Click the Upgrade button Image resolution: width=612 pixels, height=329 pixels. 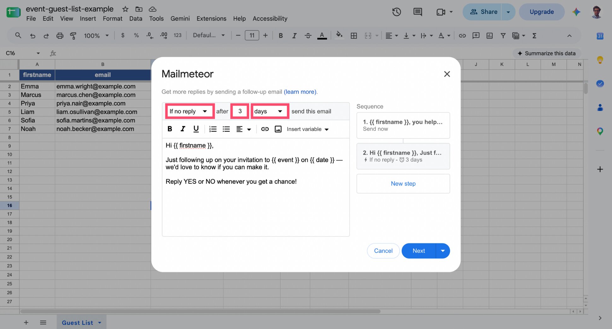[x=542, y=12]
